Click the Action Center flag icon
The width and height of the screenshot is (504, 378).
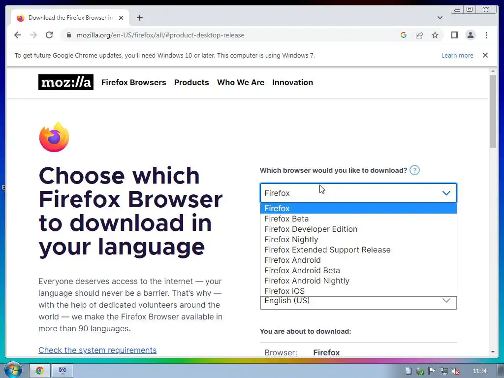[432, 371]
